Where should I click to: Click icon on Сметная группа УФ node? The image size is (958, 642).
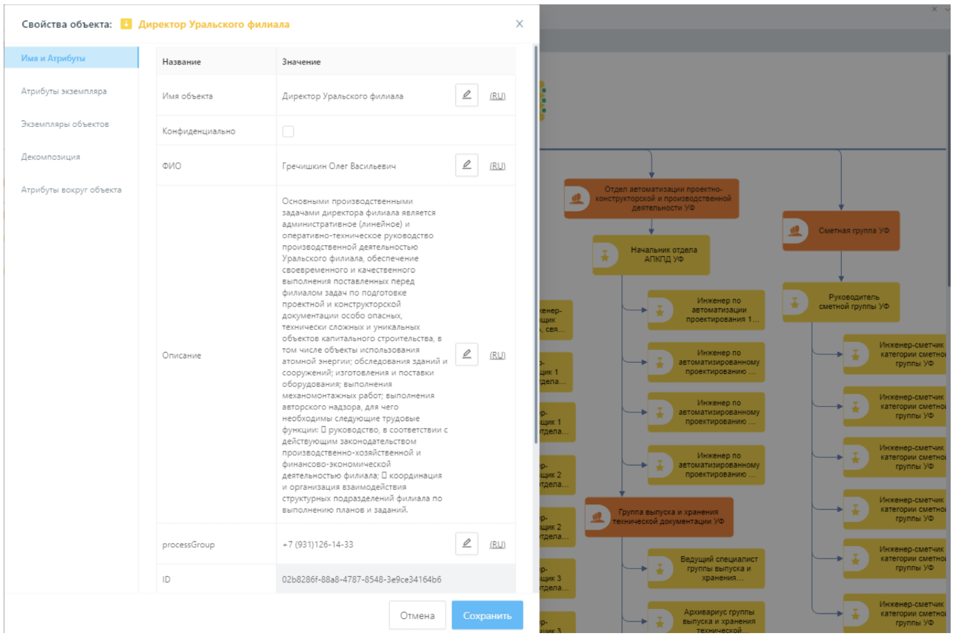click(795, 231)
